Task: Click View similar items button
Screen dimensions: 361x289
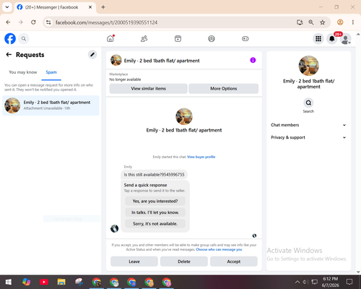Action: 149,89
